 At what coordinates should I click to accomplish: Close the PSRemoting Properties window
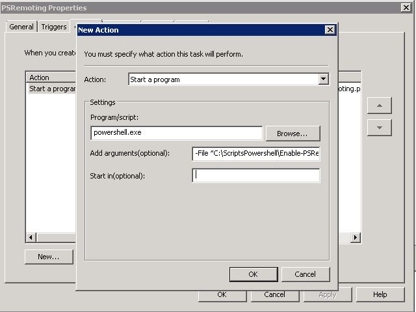(x=406, y=7)
